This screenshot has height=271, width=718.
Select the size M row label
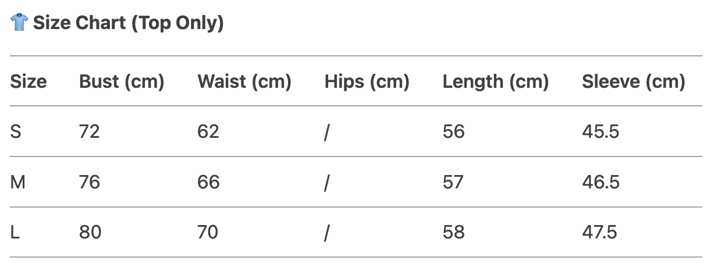[x=18, y=183]
